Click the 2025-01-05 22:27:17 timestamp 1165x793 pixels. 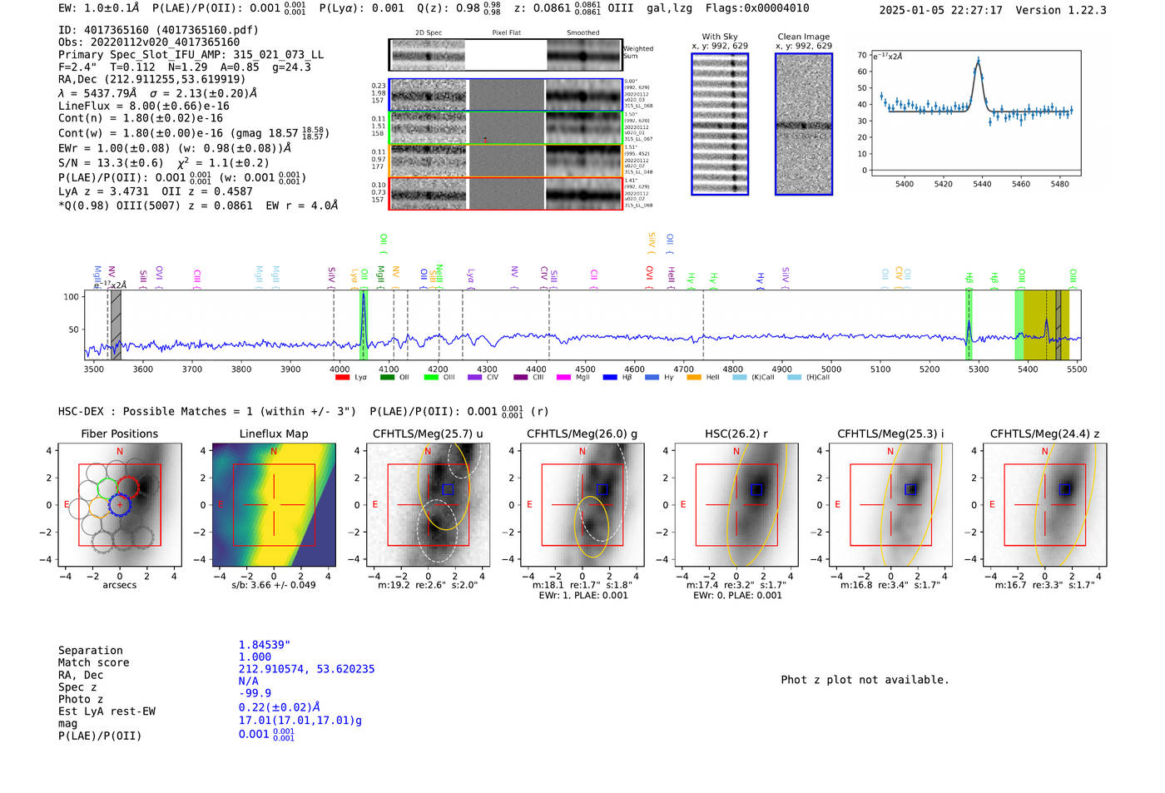[940, 10]
